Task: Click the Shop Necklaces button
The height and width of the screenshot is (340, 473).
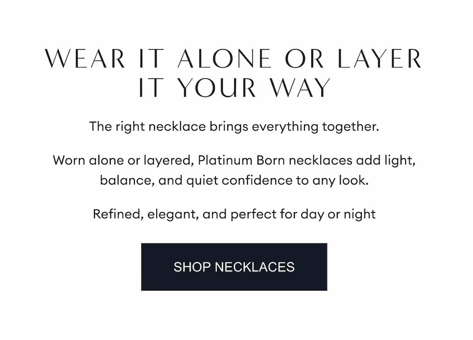Action: 234,267
